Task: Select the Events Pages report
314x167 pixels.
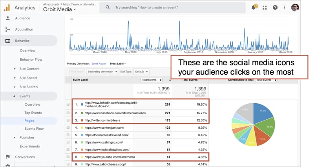Action: tap(29, 121)
